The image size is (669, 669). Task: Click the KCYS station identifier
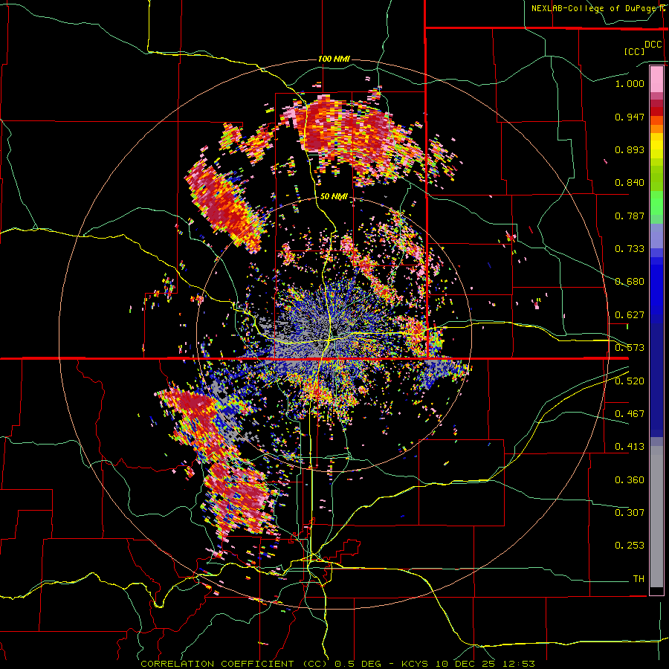[x=415, y=664]
